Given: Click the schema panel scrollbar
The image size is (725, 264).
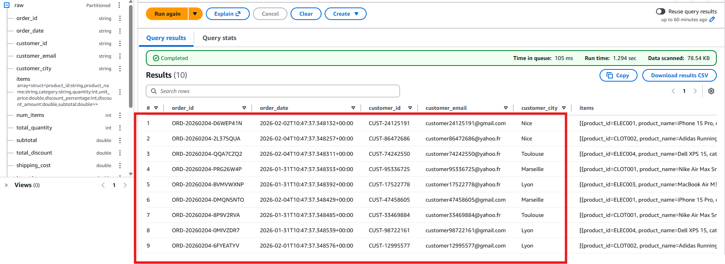Looking at the screenshot, I should [x=131, y=59].
